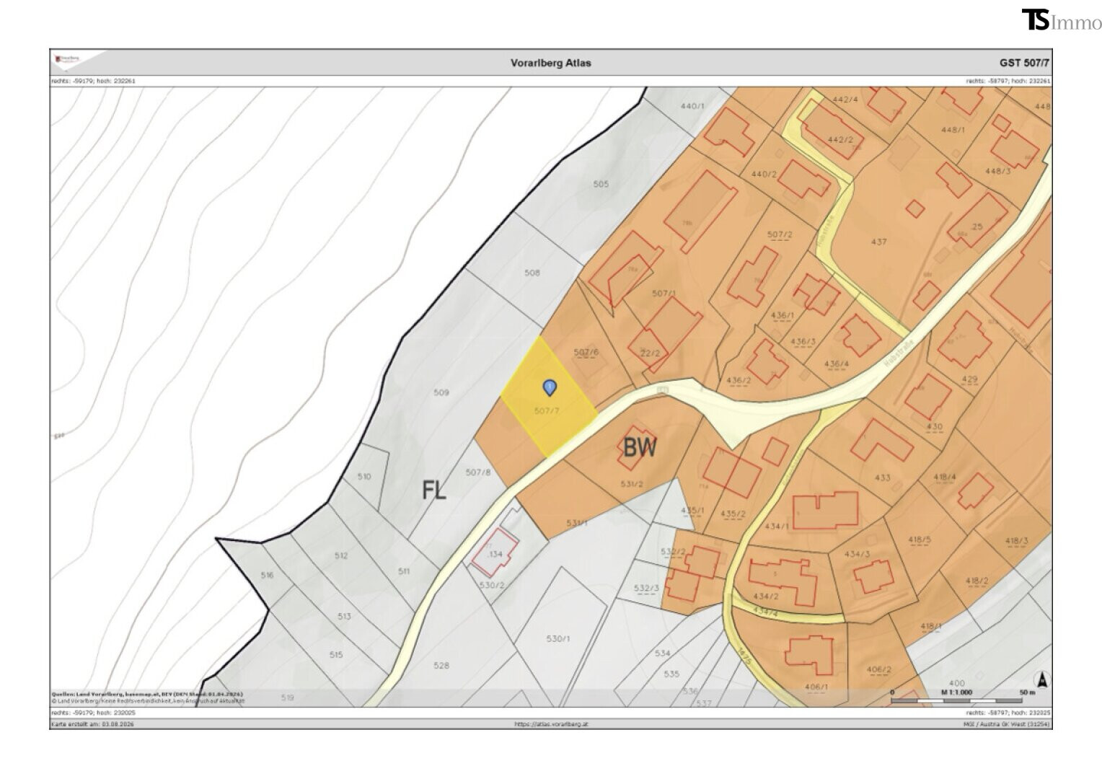Click parcel number 437

878,242
